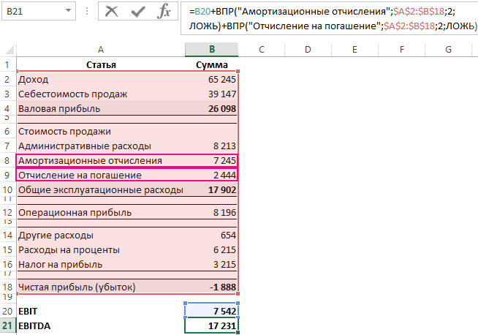Viewport: 478px width, 335px height.
Task: Select column B header
Action: (211, 50)
